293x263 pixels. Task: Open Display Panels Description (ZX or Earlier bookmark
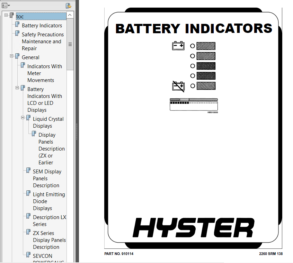52,149
